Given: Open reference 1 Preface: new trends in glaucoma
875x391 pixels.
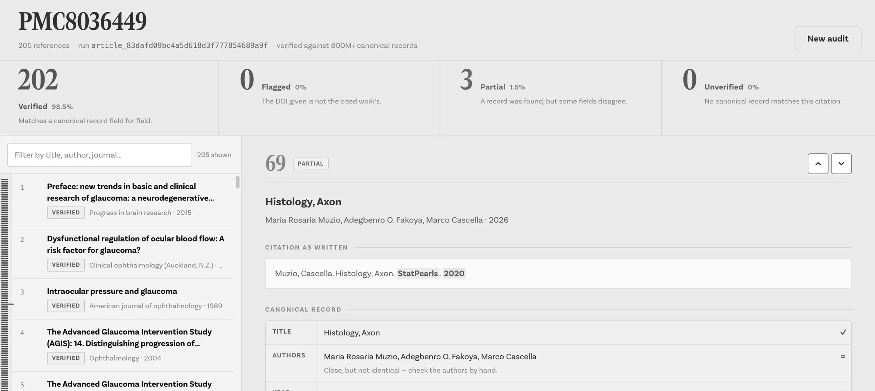Looking at the screenshot, I should click(x=123, y=200).
